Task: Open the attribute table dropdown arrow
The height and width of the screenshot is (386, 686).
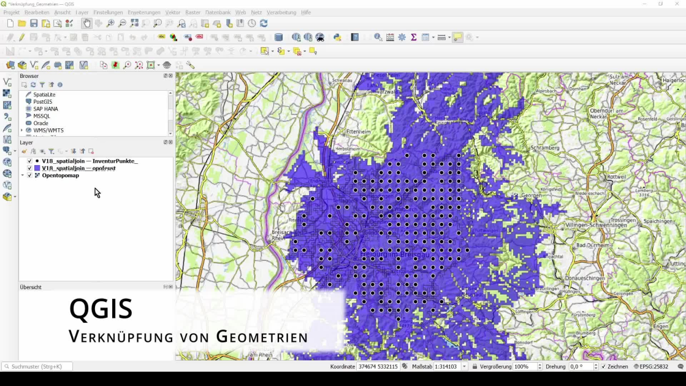Action: 433,37
